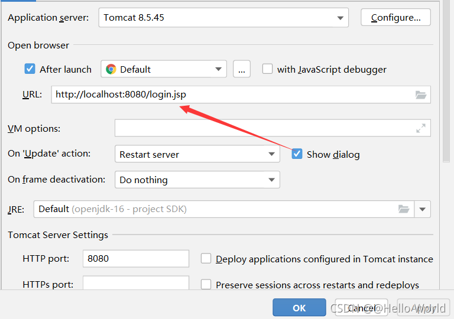Click Apply button
Screen dimensions: 454x319
[x=423, y=308]
